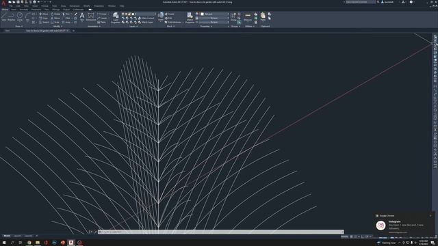Viewport: 438px width, 246px height.
Task: Click the Create block button
Action: pyautogui.click(x=170, y=14)
